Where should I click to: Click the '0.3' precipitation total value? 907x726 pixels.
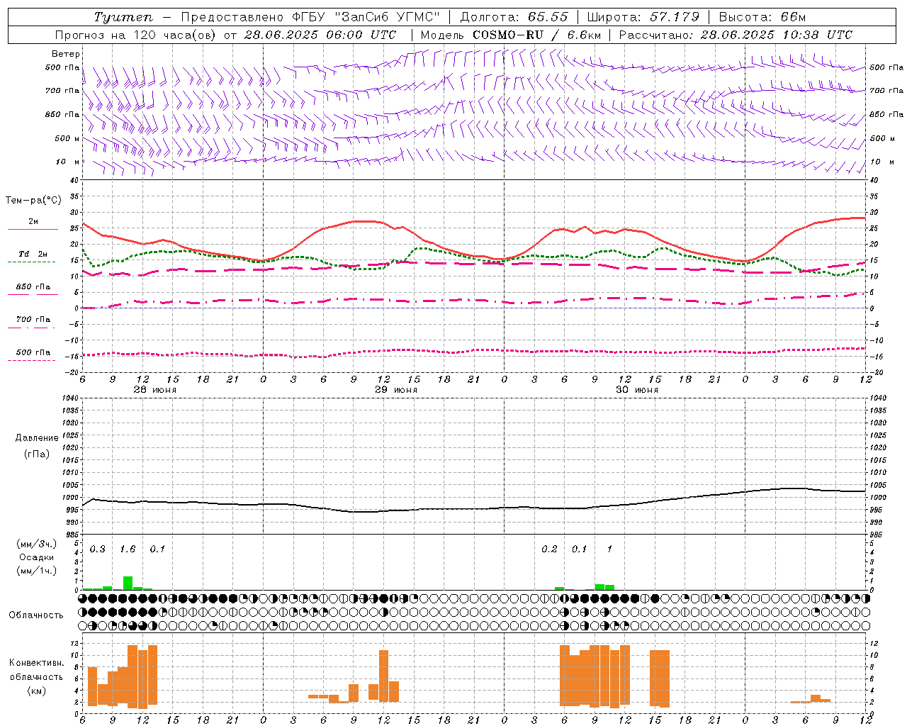pos(98,549)
